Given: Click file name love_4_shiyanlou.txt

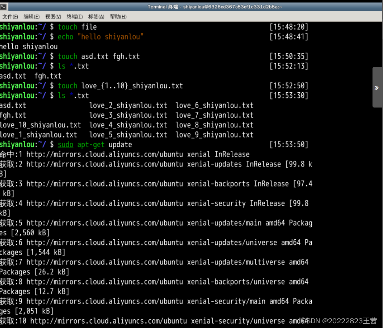Looking at the screenshot, I should tap(128, 125).
